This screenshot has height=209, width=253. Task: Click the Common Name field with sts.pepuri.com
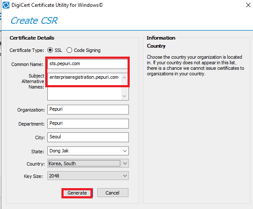(88, 64)
